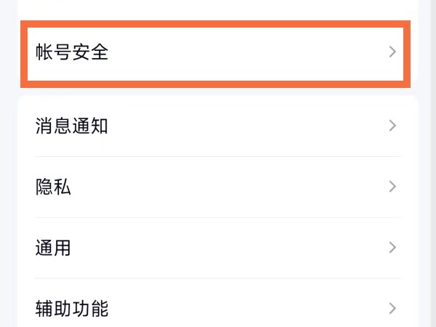Image resolution: width=436 pixels, height=327 pixels.
Task: Click the orange highlight border around 帐号安全
Action: tap(218, 23)
